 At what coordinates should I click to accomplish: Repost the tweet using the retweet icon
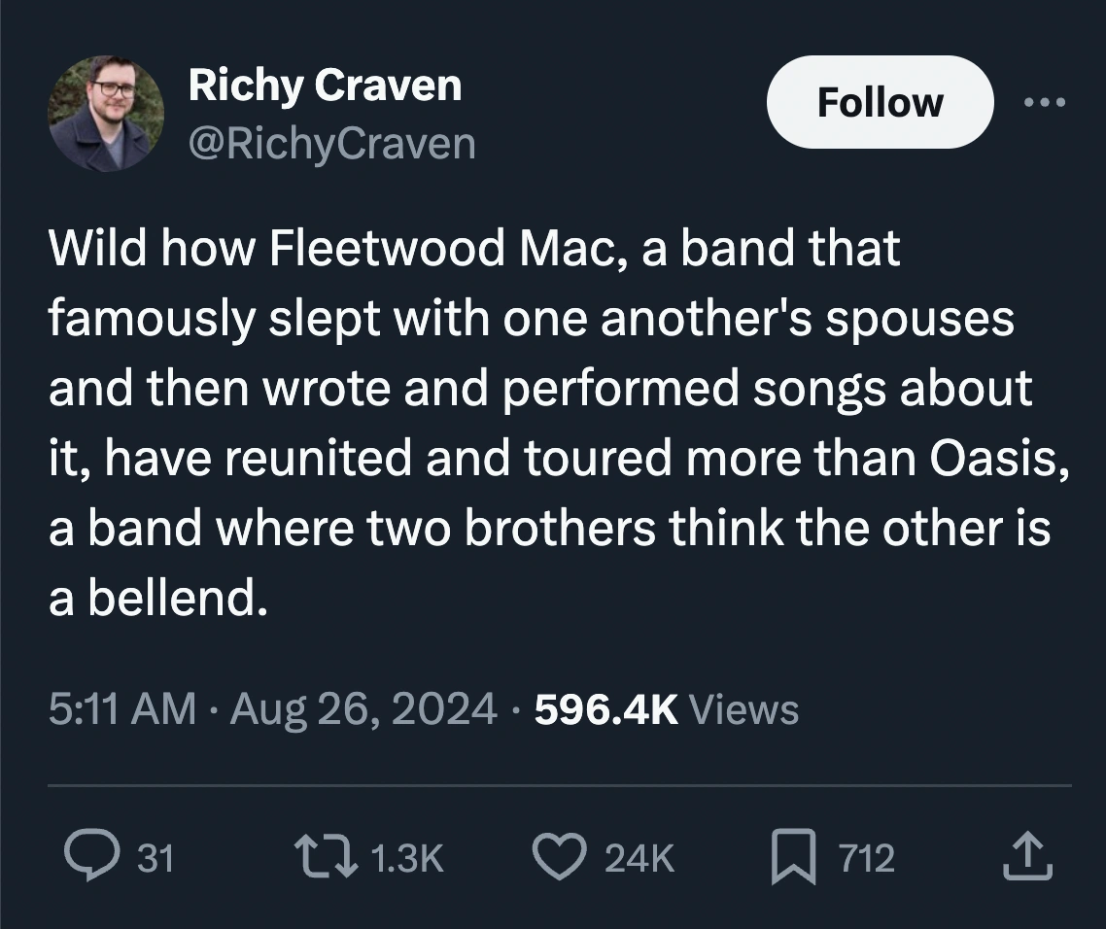pos(321,856)
